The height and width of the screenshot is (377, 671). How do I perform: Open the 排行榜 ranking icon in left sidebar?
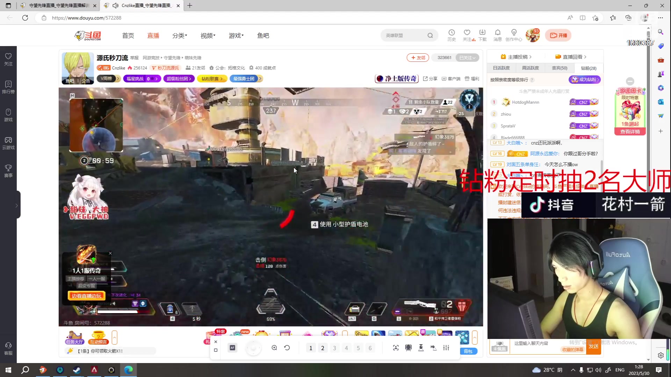point(8,87)
